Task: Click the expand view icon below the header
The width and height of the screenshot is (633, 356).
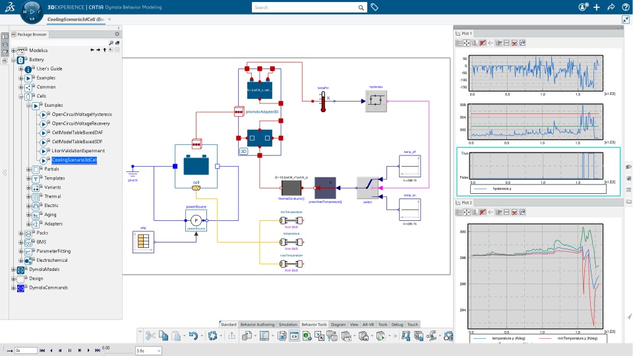Action: pos(625,19)
